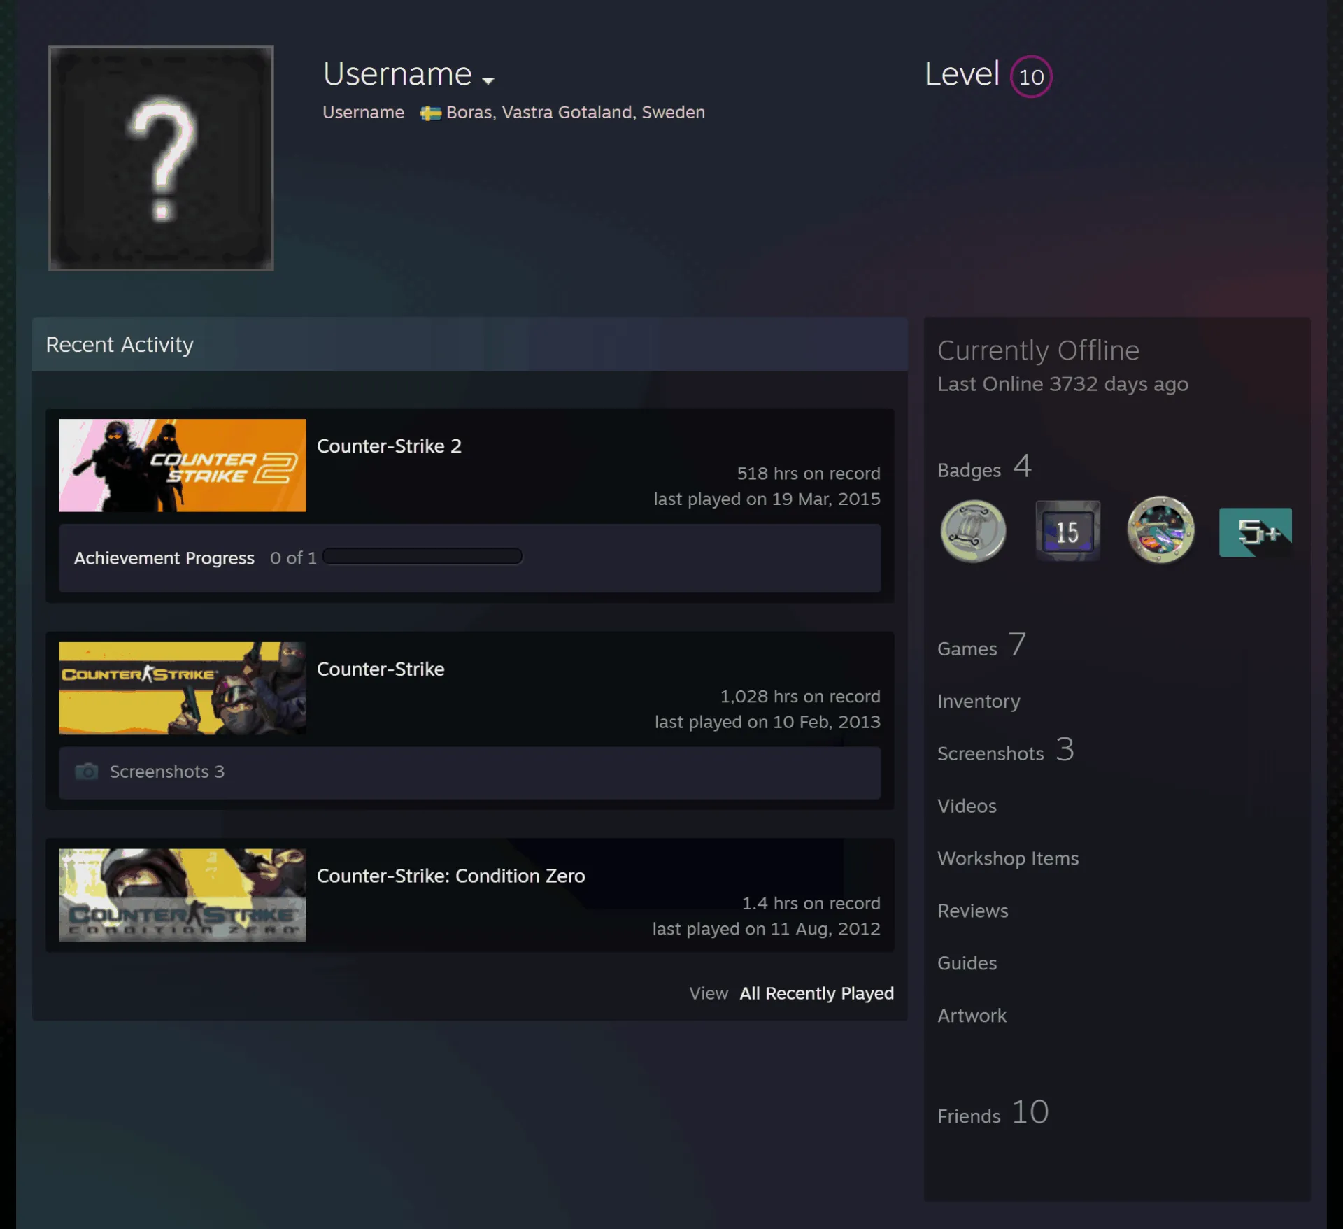The image size is (1343, 1229).
Task: Click the achievement progress bar
Action: pos(422,557)
